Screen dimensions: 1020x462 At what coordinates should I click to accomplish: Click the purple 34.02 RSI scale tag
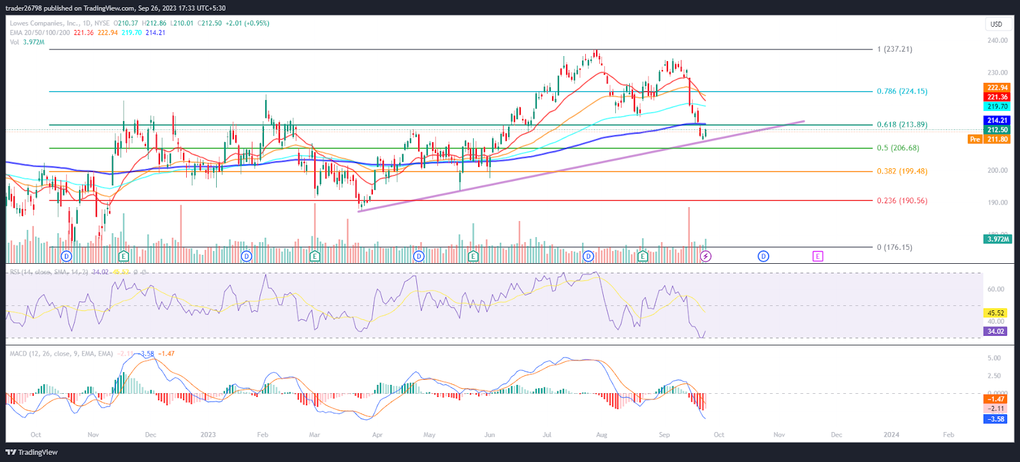[x=996, y=332]
